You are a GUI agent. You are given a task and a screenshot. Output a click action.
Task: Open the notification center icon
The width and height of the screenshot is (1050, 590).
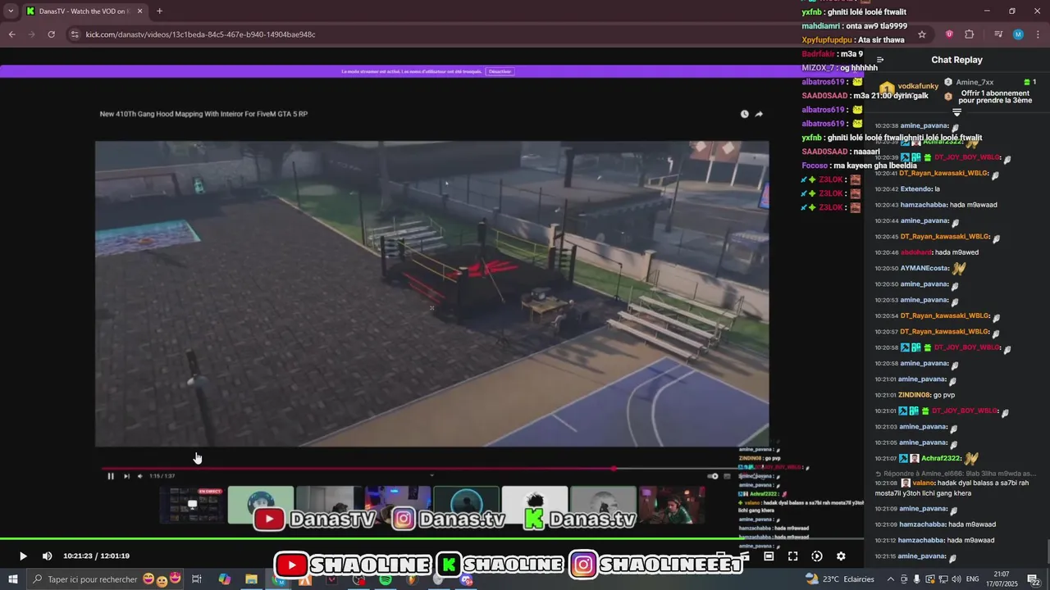point(1034,579)
